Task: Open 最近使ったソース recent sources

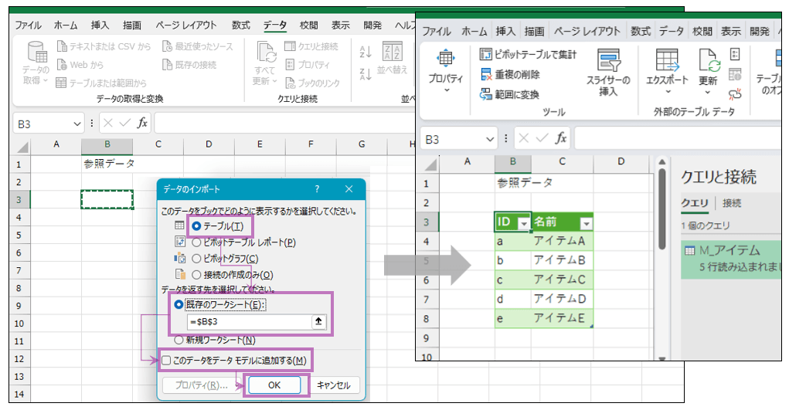Action: click(198, 46)
